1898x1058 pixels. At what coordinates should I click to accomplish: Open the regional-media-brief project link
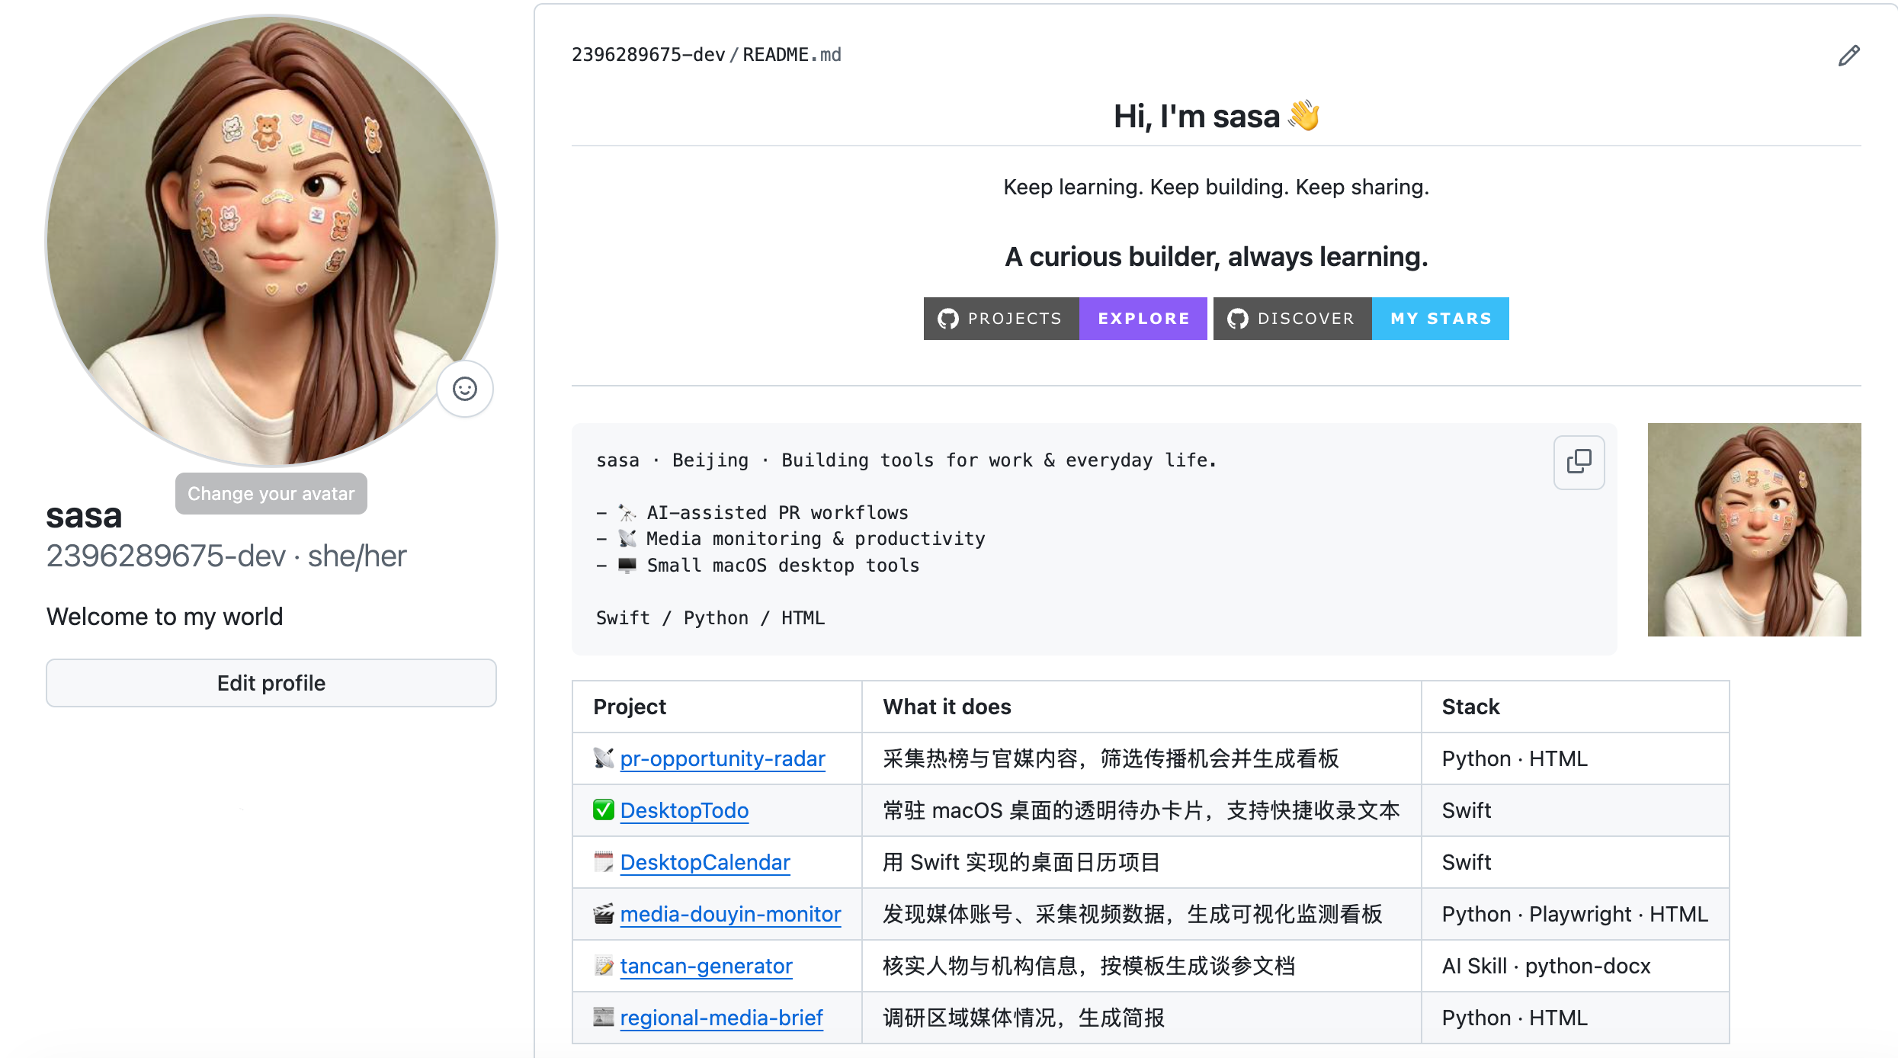[x=721, y=1018]
